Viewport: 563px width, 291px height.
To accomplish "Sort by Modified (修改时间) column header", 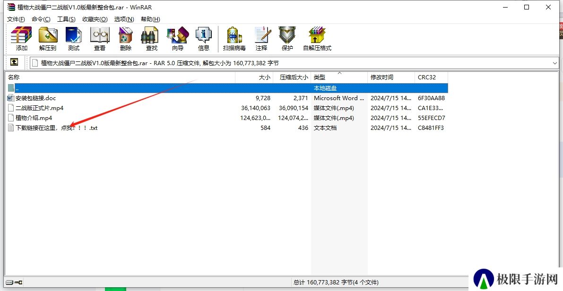I will coord(391,77).
